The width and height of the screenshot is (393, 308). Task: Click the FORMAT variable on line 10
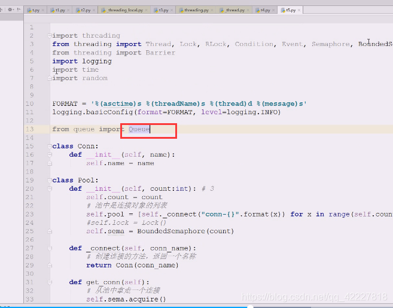pyautogui.click(x=65, y=103)
